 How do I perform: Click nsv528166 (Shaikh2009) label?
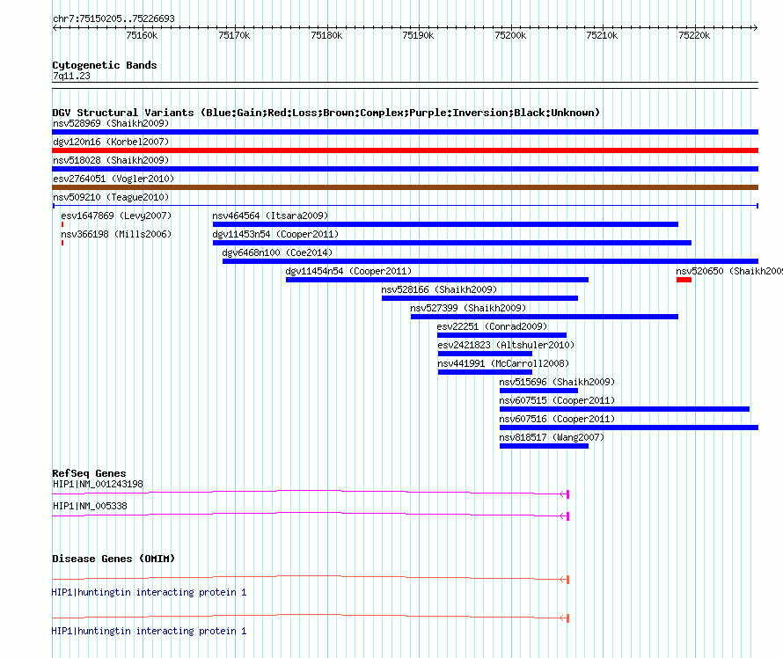pyautogui.click(x=439, y=289)
